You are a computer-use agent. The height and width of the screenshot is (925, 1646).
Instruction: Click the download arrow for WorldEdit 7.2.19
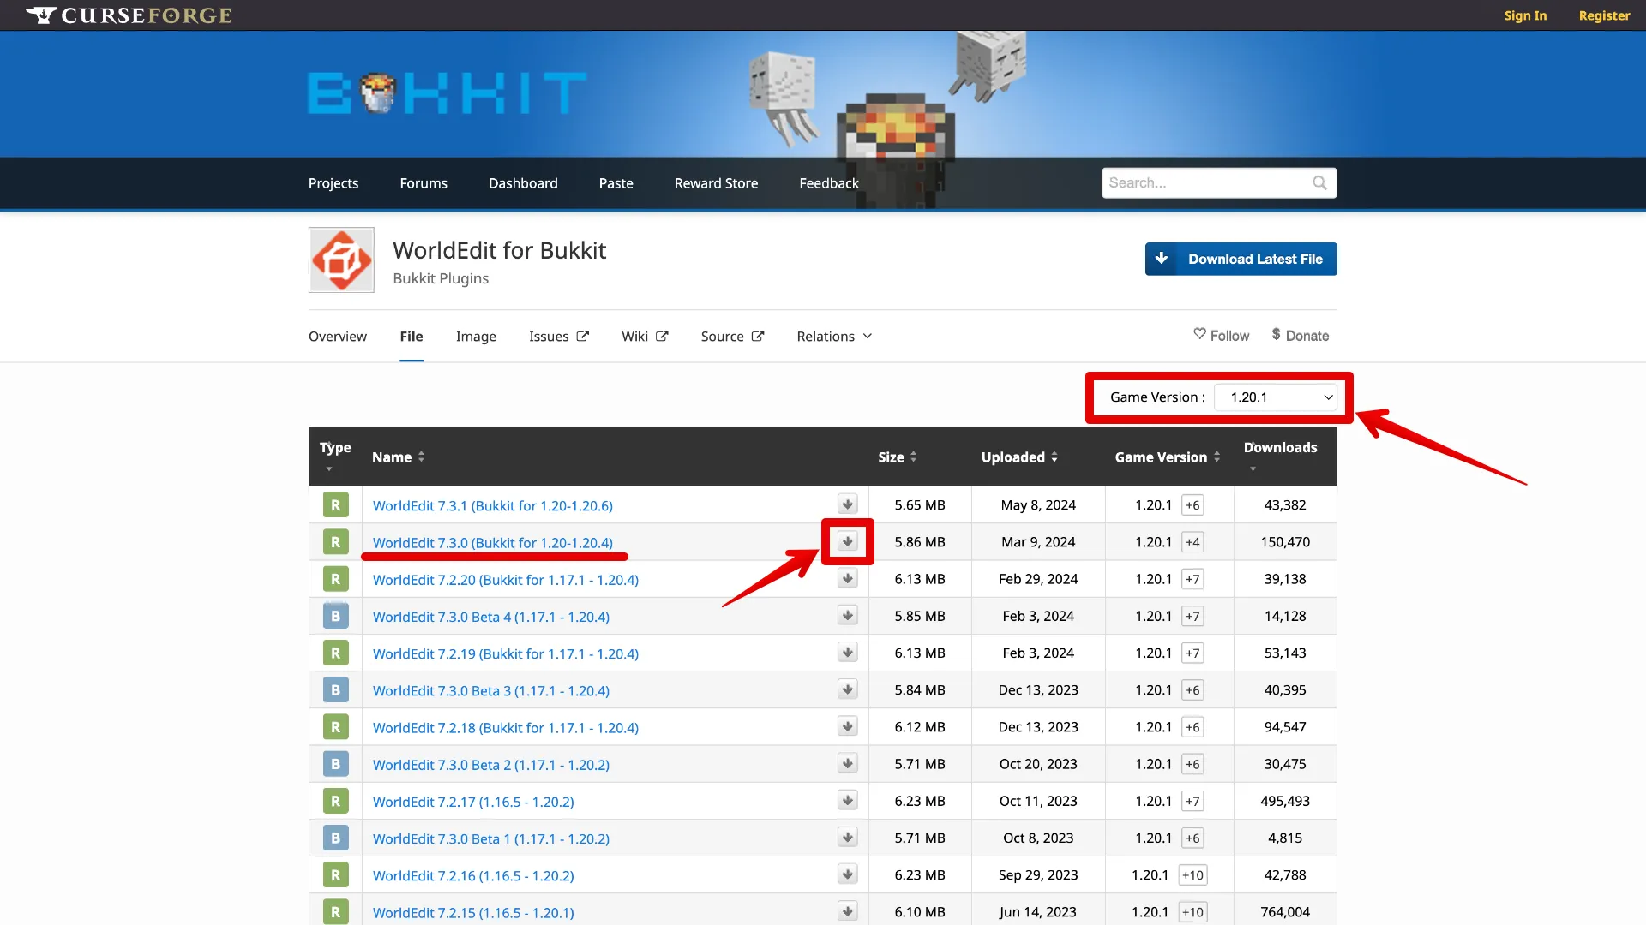[x=847, y=653]
